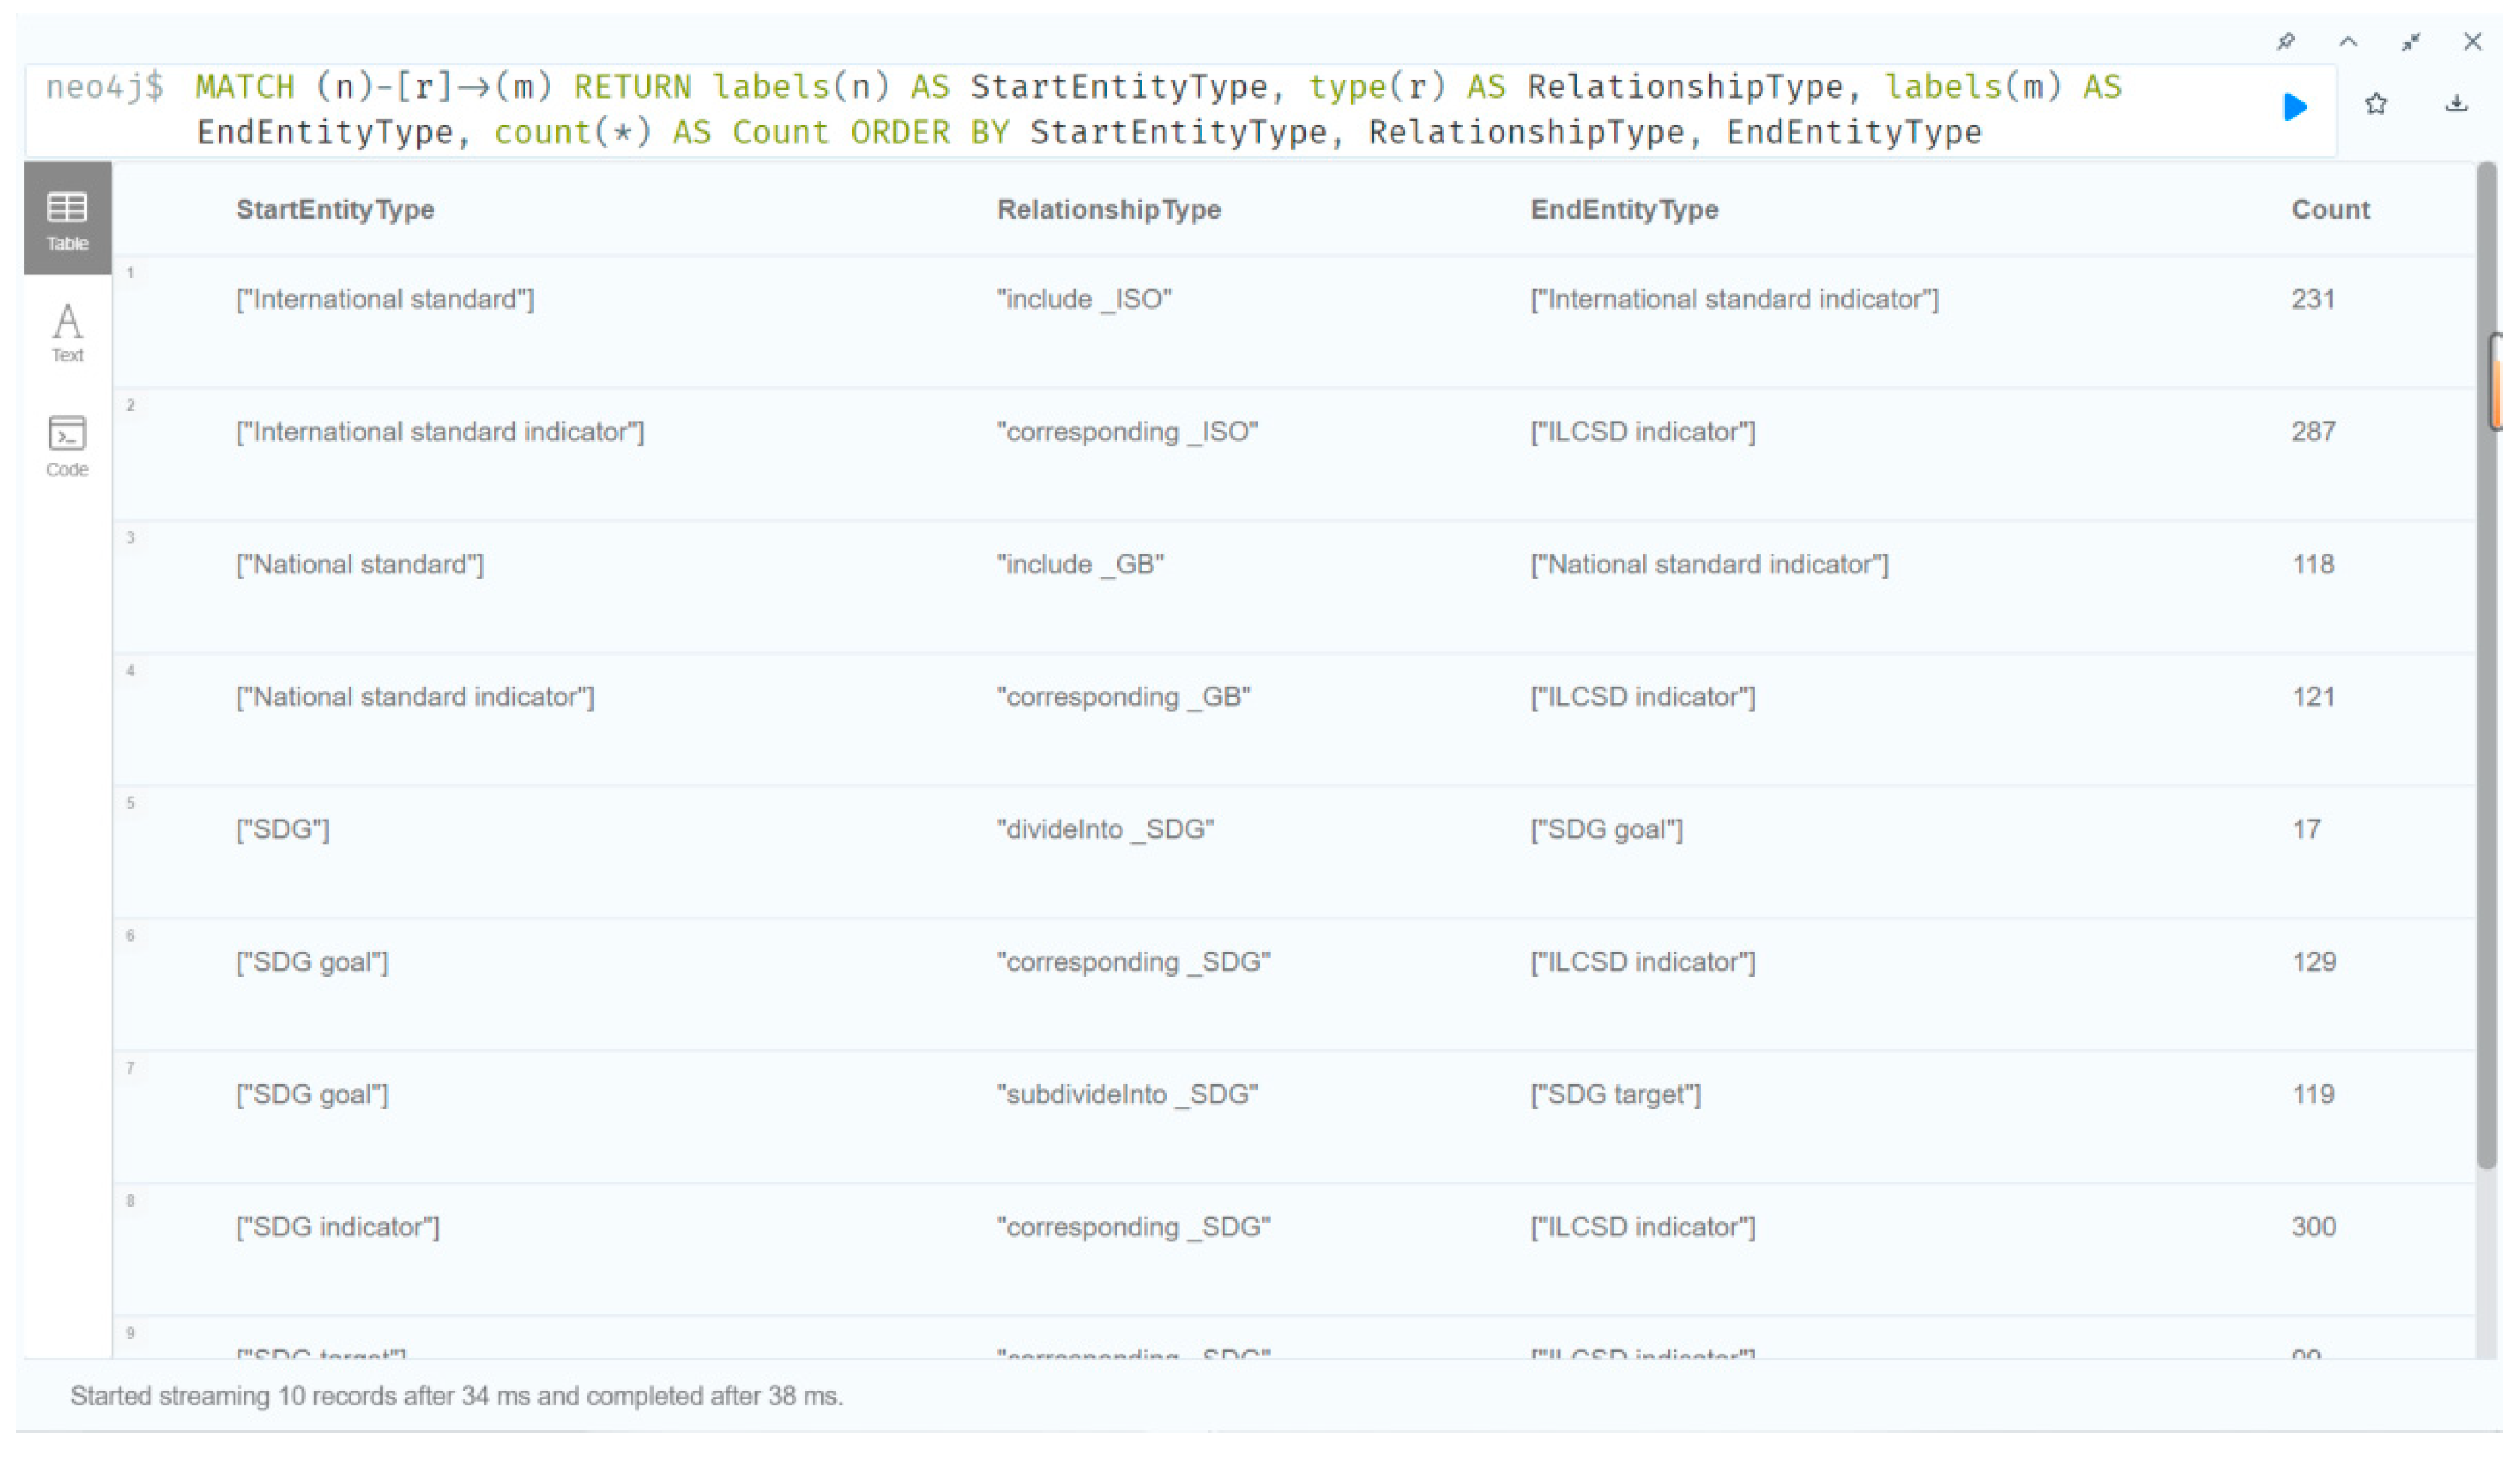Screen dimensions: 2520x1457
Task: Select the count value 300 cell
Action: pyautogui.click(x=2313, y=1227)
